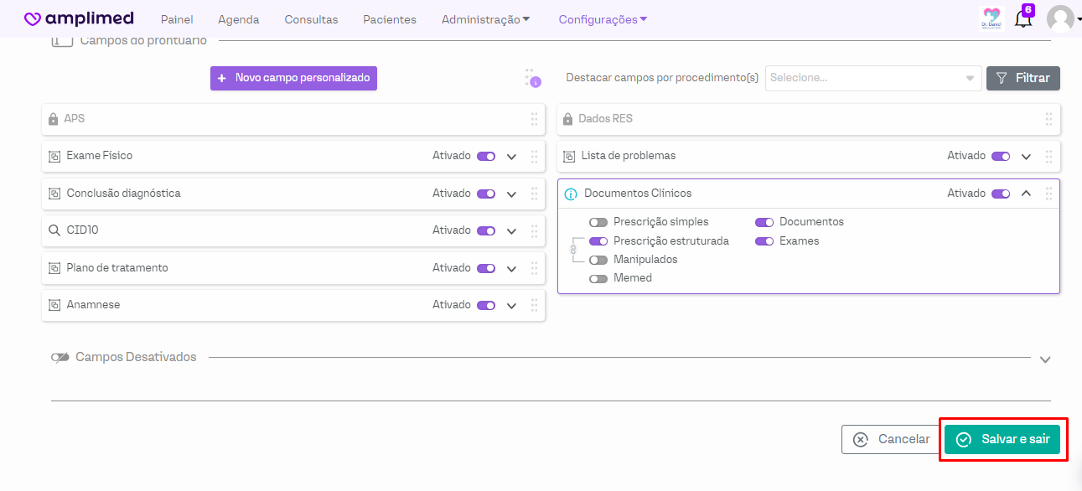The width and height of the screenshot is (1082, 491).
Task: Click the drag handle on Exame Físico row
Action: click(534, 156)
